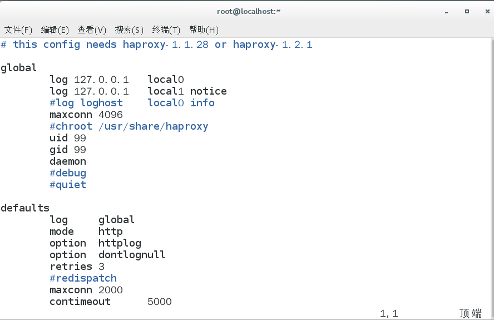The image size is (494, 320).
Task: Close the terminal window
Action: point(487,11)
